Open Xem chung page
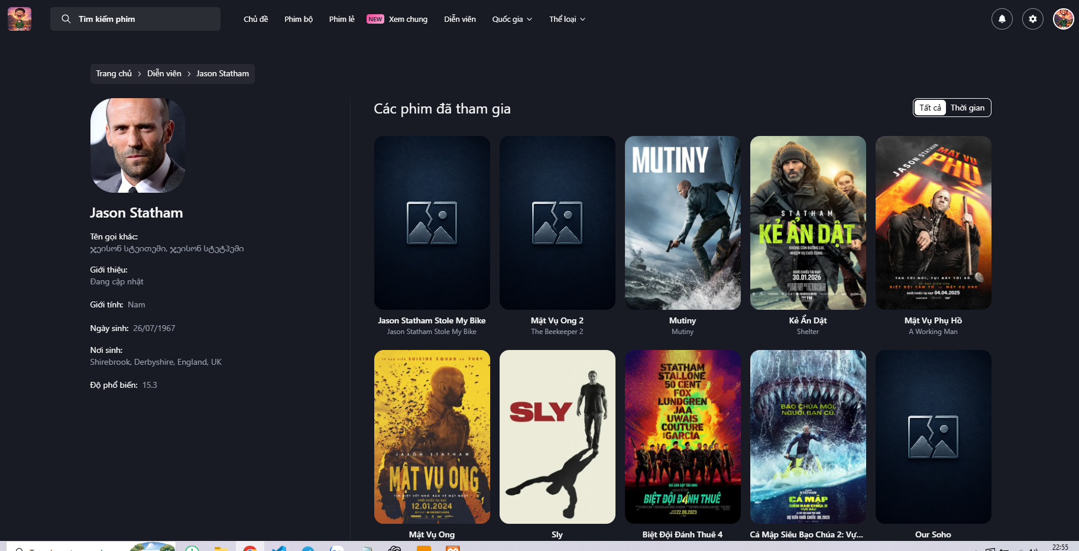This screenshot has height=551, width=1079. 408,19
